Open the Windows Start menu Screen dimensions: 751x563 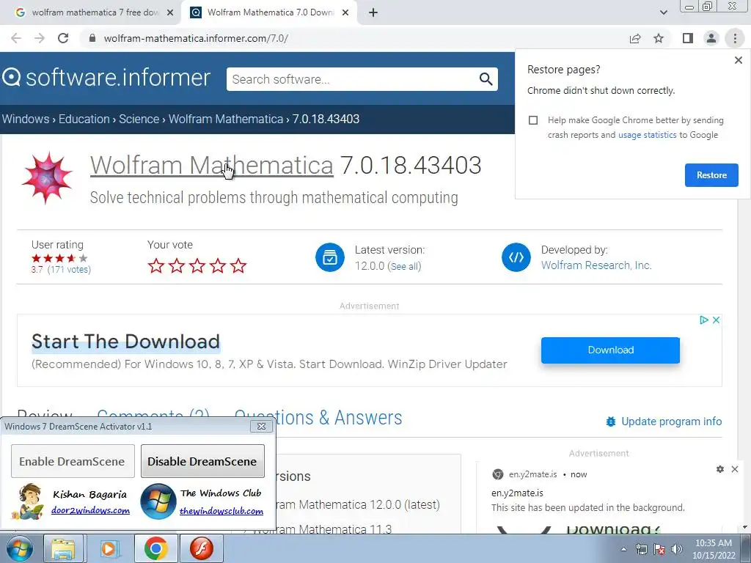[x=19, y=548]
